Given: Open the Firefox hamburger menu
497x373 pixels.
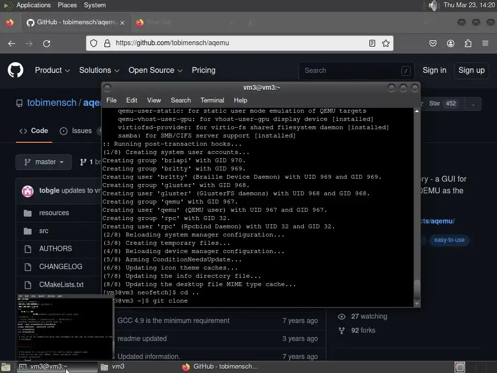Looking at the screenshot, I should pos(485,43).
